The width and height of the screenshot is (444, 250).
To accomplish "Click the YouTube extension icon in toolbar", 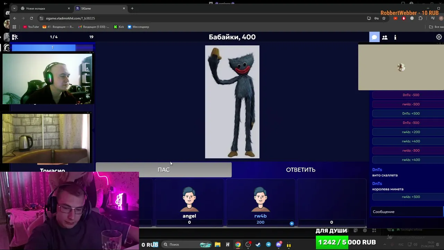I will (395, 18).
